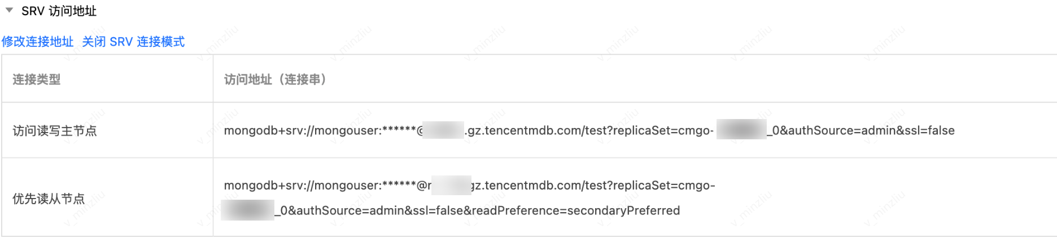The width and height of the screenshot is (1057, 242).
Task: Click blurred replica set ID in 优先读从节点 row
Action: (247, 210)
